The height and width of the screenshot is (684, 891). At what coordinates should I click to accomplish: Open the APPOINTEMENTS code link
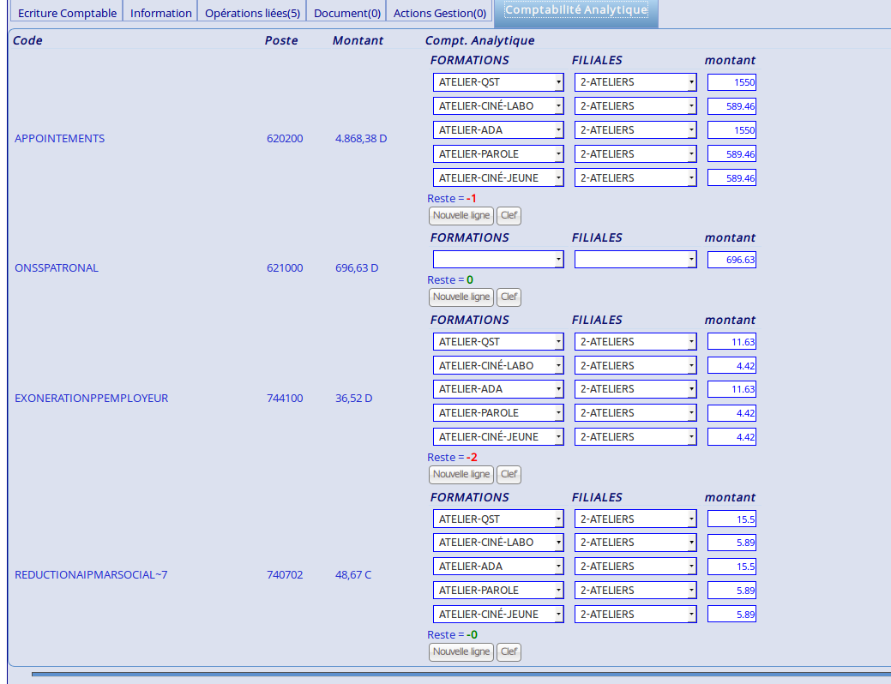coord(59,138)
